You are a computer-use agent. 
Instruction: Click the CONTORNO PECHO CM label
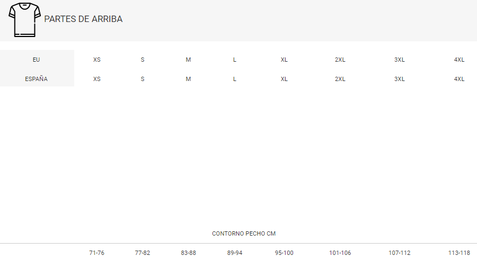point(244,233)
